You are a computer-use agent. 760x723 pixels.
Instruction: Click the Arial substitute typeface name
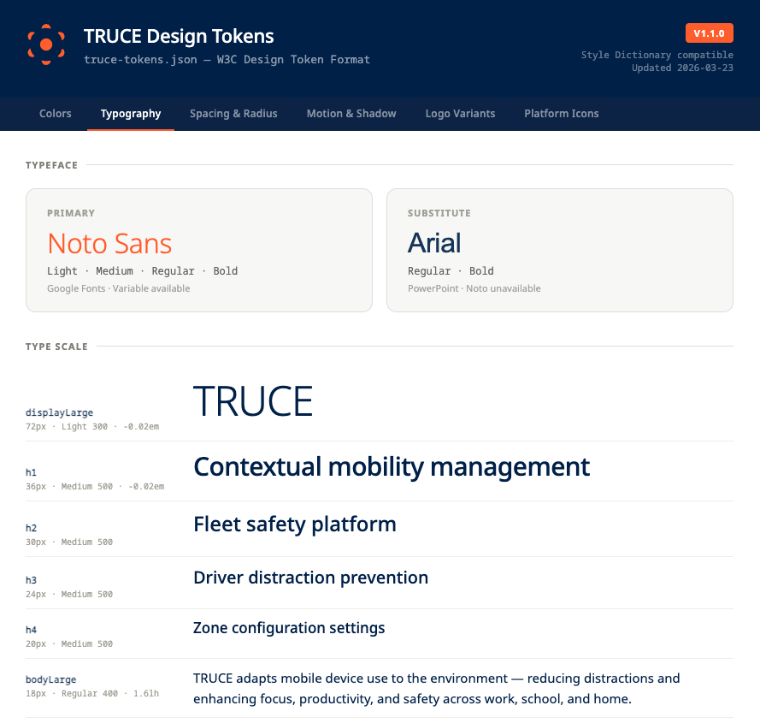pyautogui.click(x=434, y=243)
